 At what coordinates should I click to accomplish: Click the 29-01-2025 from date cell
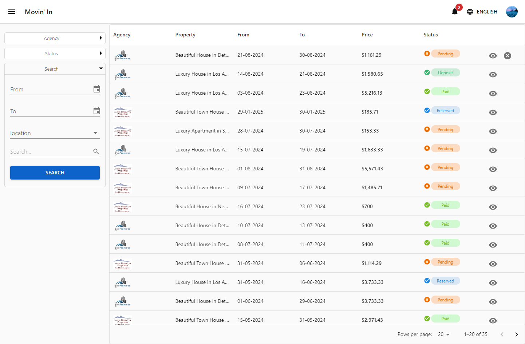tap(250, 112)
